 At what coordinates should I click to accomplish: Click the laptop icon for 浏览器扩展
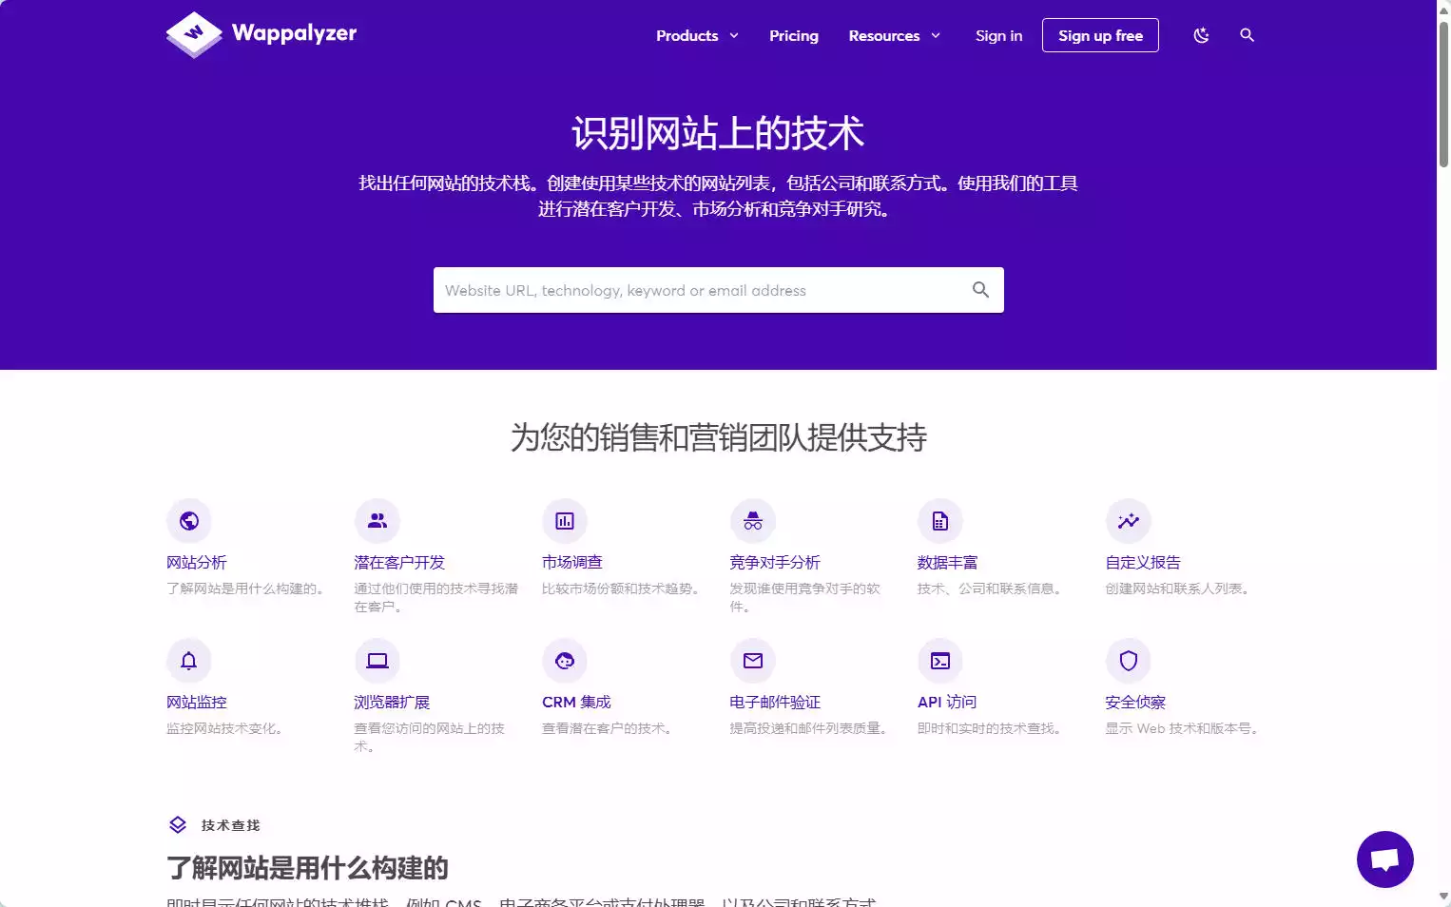click(377, 661)
